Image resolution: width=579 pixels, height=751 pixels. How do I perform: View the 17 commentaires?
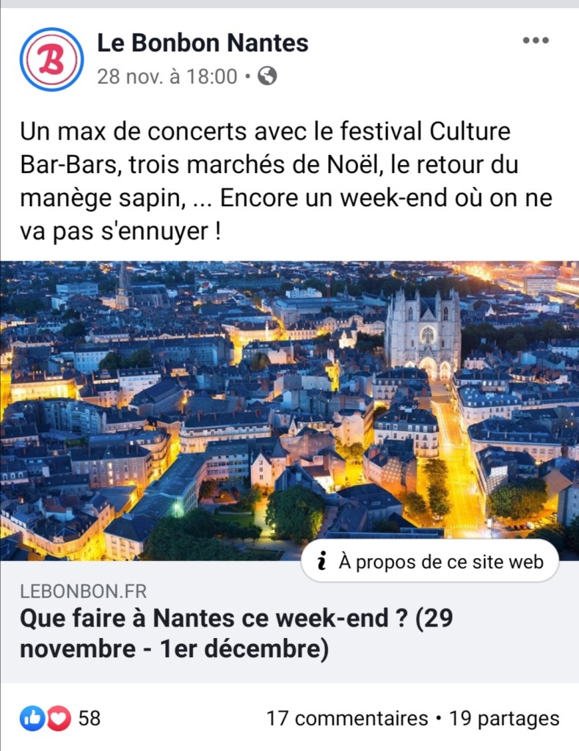(x=346, y=719)
